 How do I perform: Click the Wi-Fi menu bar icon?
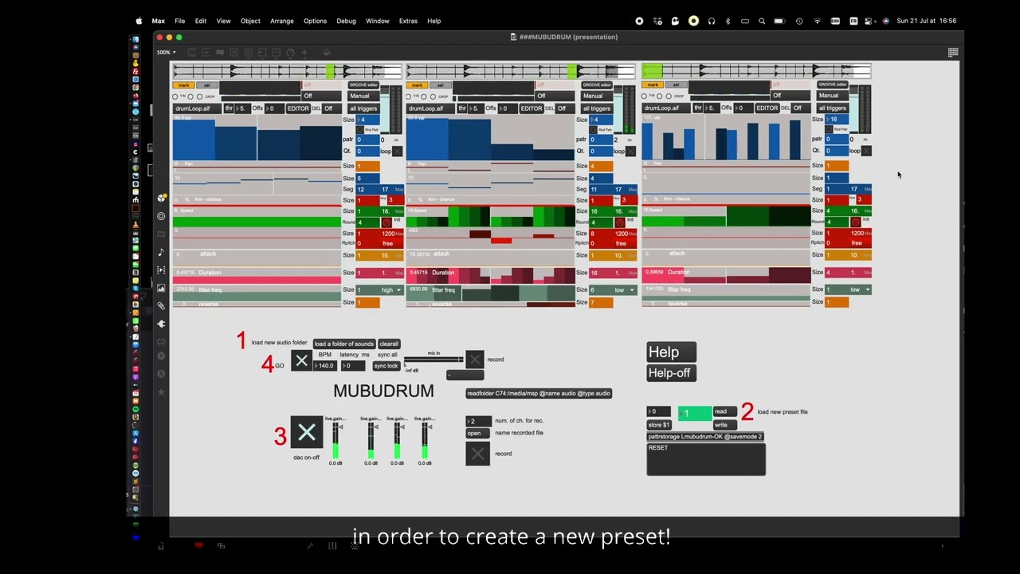tap(817, 21)
